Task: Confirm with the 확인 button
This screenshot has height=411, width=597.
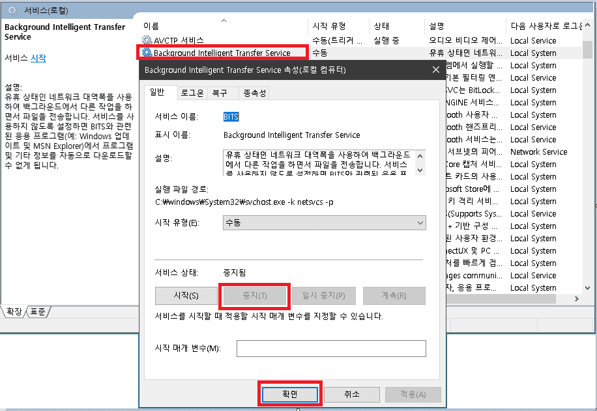Action: pos(290,394)
